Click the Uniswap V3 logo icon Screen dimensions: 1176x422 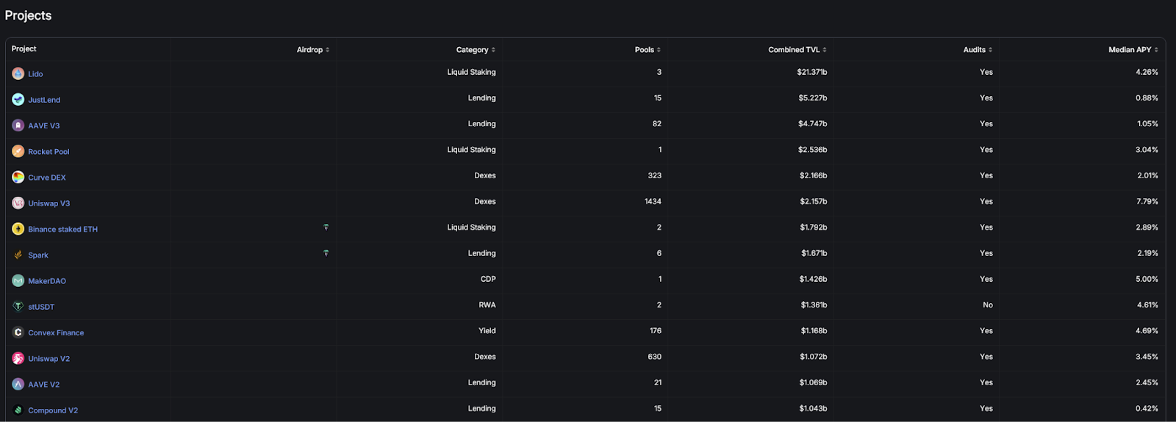[x=18, y=203]
